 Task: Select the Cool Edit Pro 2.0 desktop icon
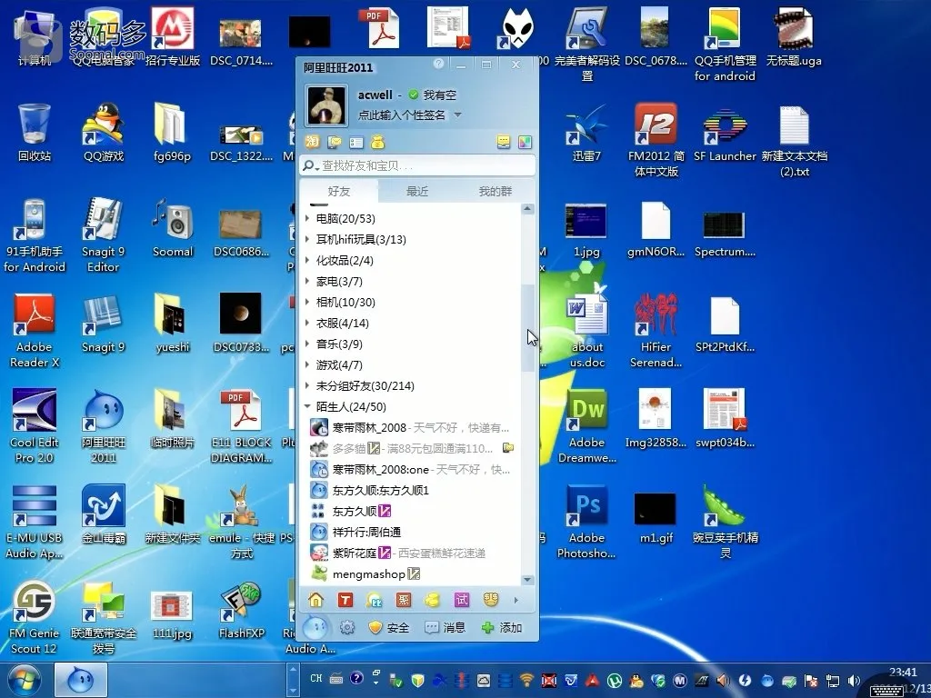[x=34, y=425]
